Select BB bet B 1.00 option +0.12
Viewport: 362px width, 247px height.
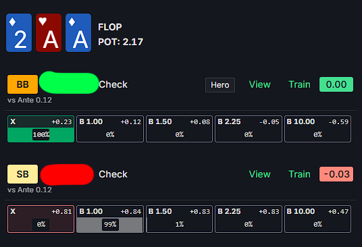tap(110, 129)
